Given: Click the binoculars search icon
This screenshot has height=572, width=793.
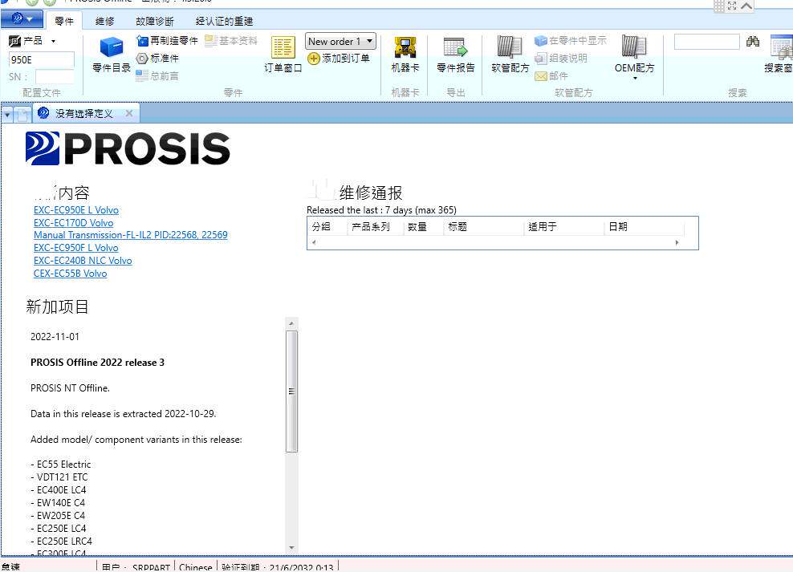Looking at the screenshot, I should (x=753, y=42).
